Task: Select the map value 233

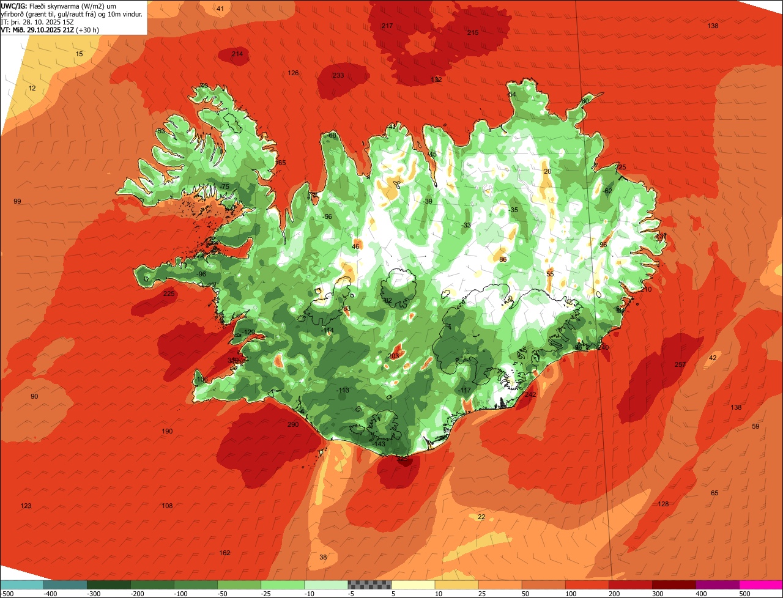Action: pos(338,75)
